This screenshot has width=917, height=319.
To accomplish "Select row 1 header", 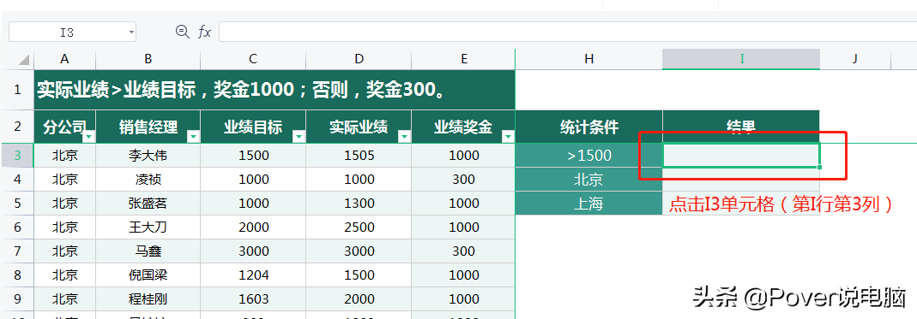I will point(17,90).
